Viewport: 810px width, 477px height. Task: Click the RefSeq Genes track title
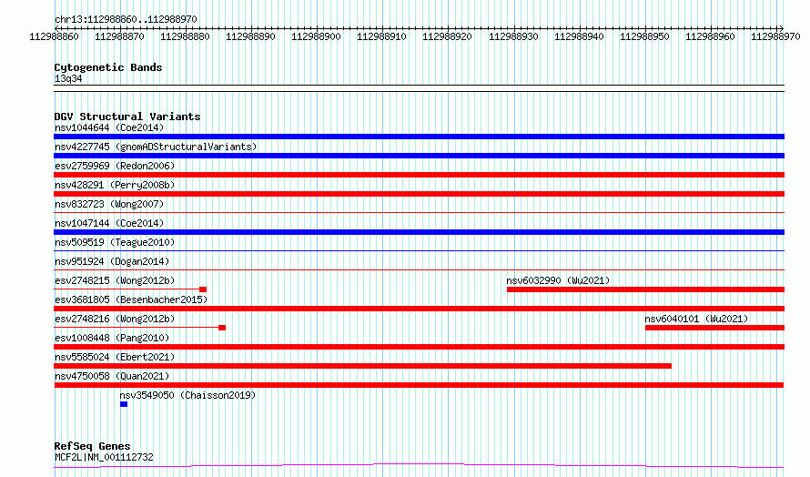93,446
